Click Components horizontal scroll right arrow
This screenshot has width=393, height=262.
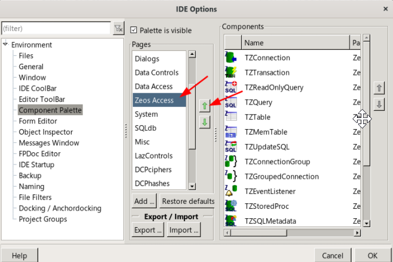(x=358, y=233)
